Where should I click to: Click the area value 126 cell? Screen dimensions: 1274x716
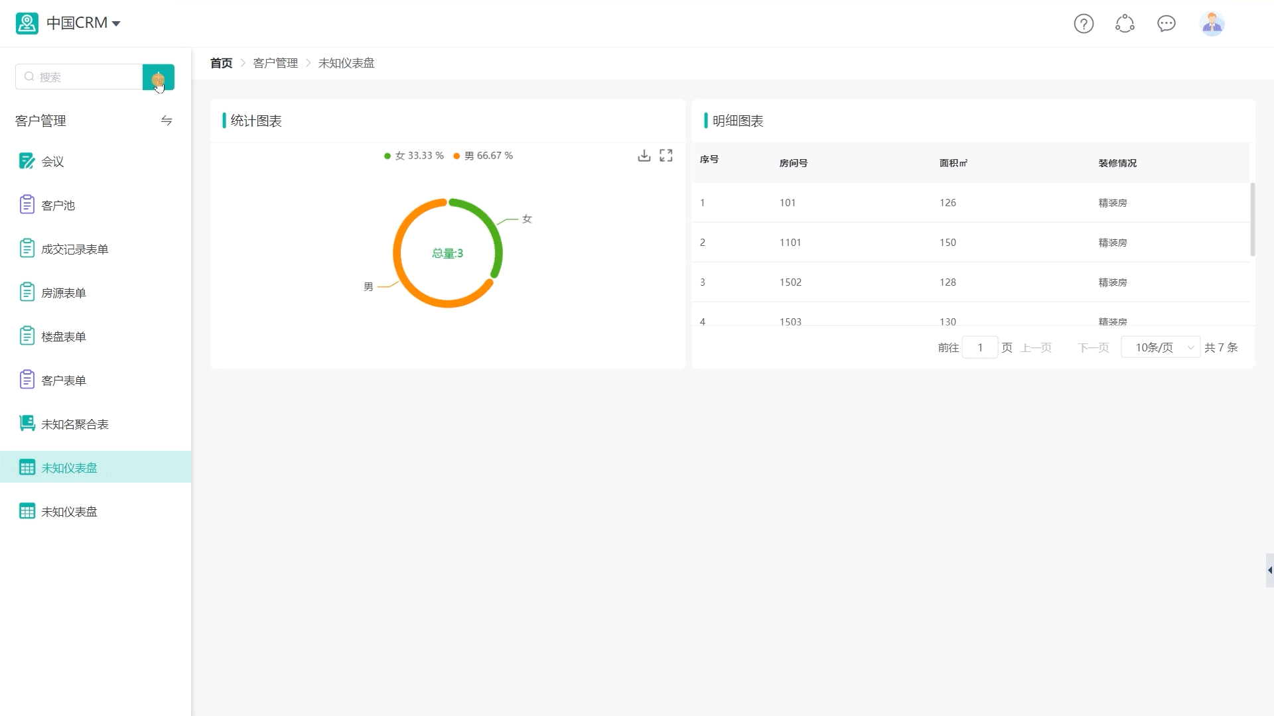[x=948, y=203]
